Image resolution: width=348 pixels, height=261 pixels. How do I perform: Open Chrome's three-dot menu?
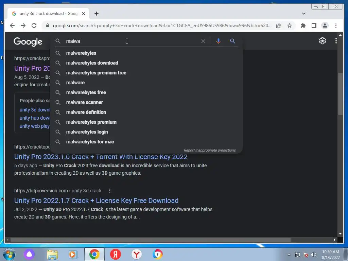pos(336,25)
